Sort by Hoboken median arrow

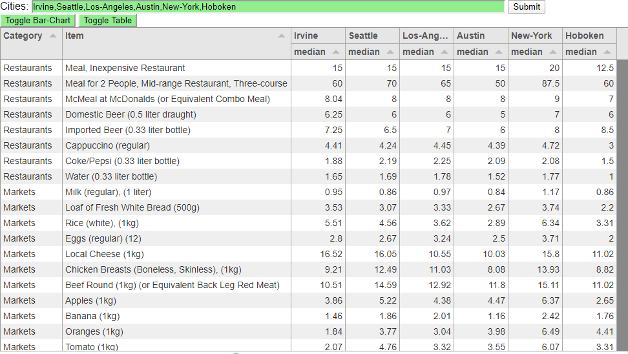point(607,52)
